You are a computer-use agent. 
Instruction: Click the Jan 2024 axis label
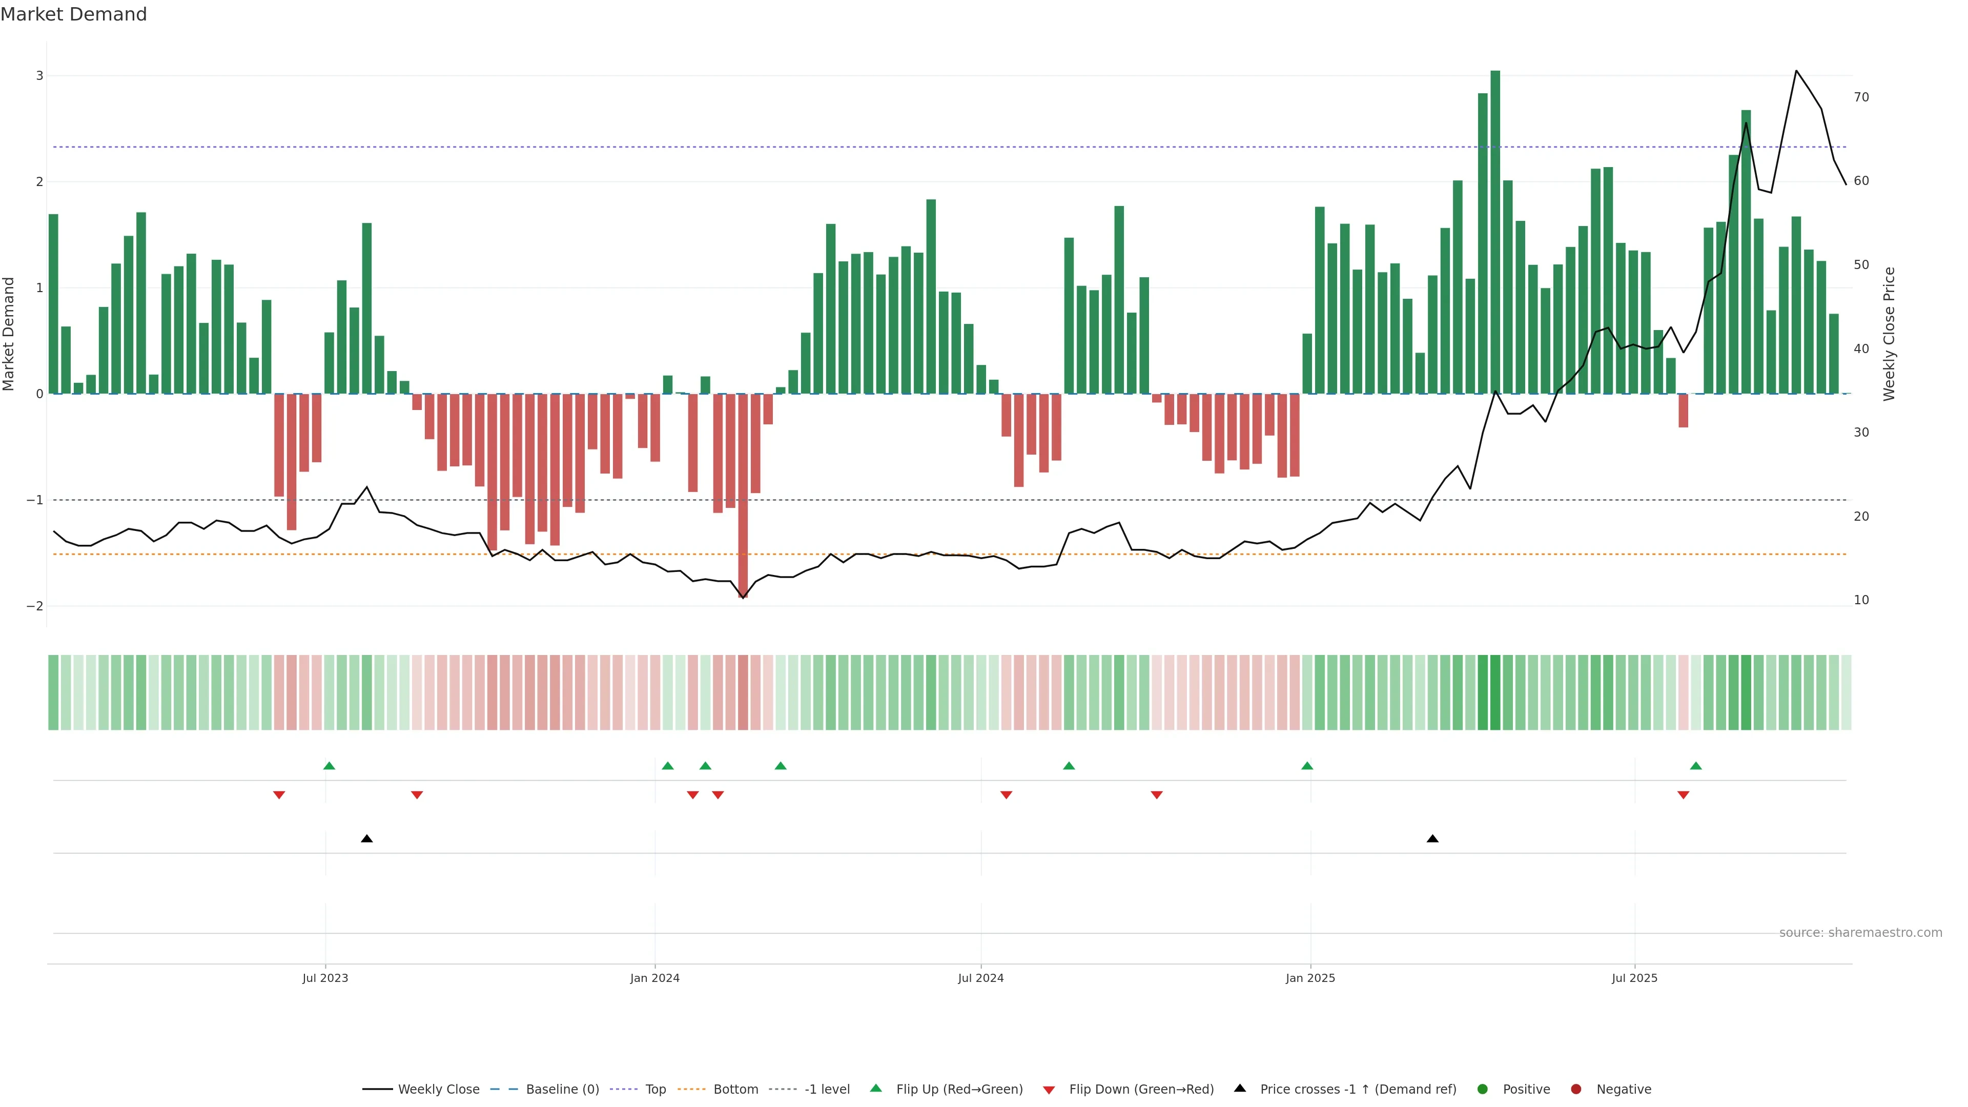[x=655, y=978]
